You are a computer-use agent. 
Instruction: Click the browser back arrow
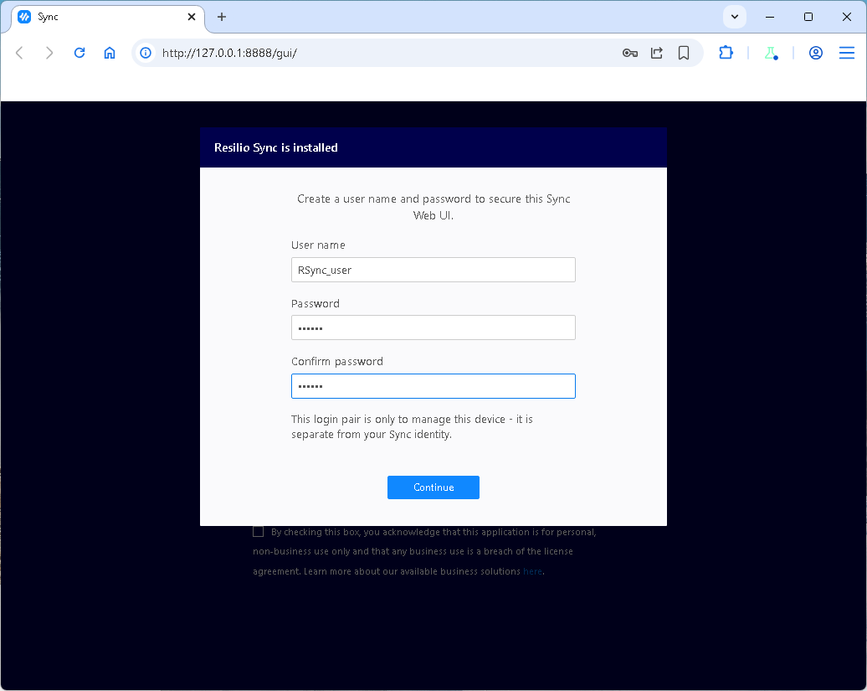click(19, 53)
